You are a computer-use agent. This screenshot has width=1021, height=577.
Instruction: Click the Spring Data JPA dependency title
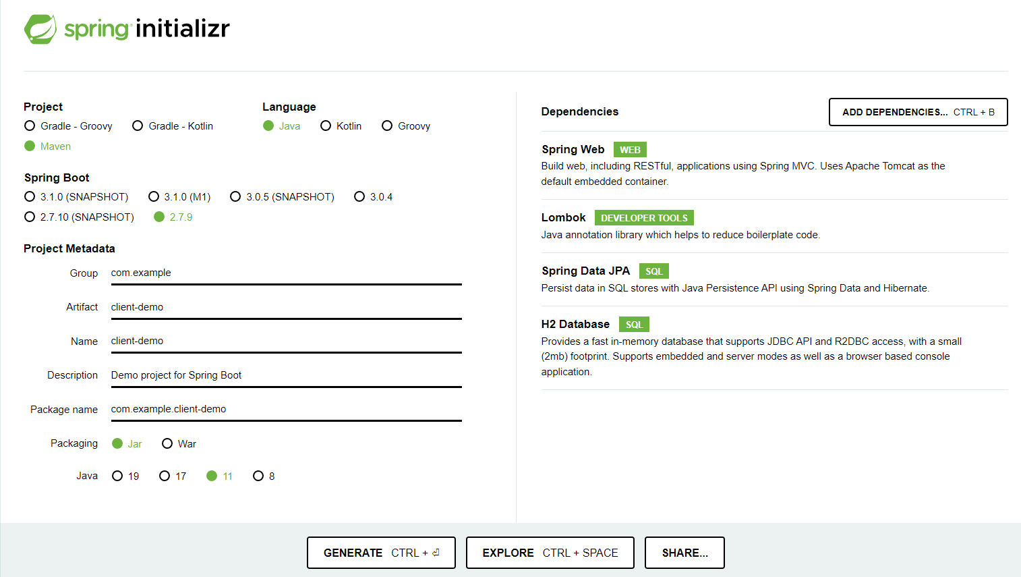click(x=585, y=271)
